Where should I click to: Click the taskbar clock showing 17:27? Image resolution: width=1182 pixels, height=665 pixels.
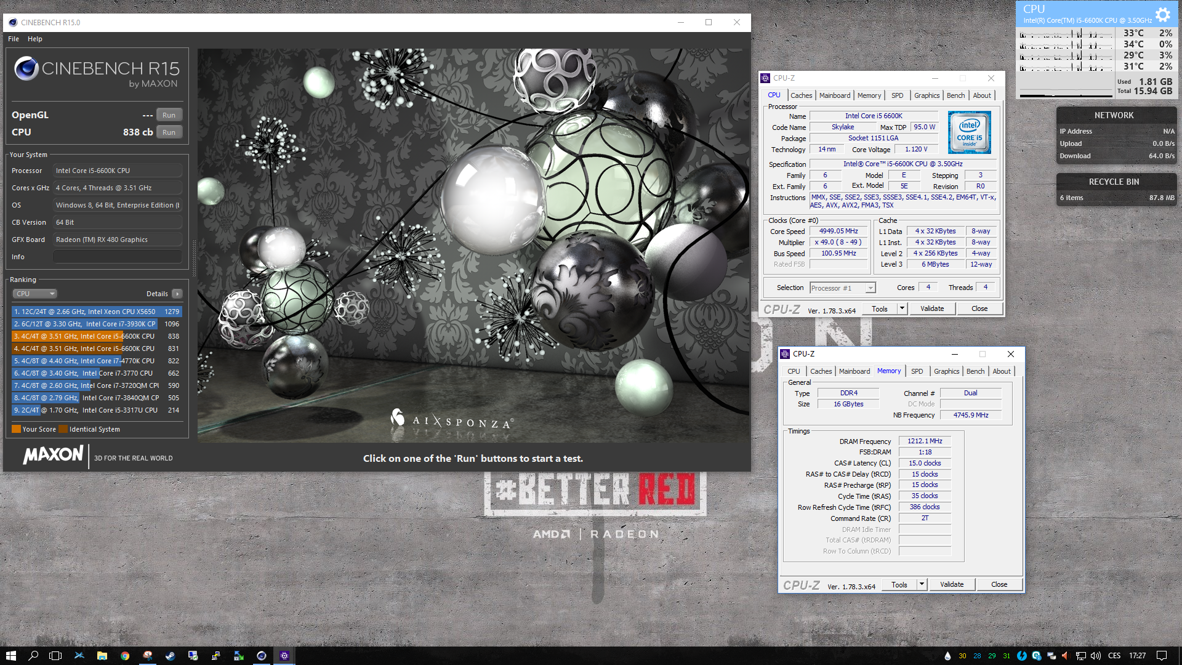pos(1138,656)
